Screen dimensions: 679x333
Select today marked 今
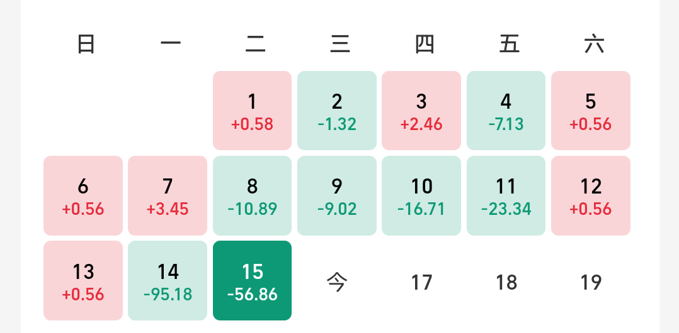coord(337,282)
